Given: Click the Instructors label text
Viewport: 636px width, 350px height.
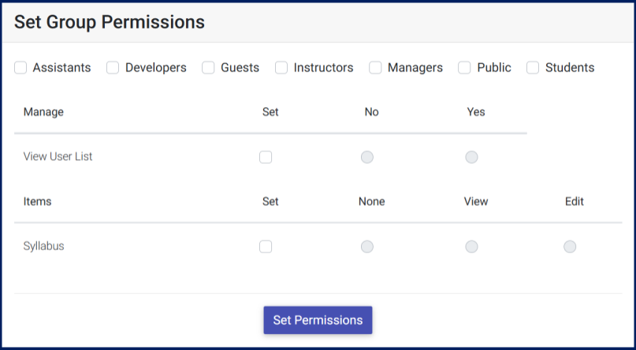Looking at the screenshot, I should pyautogui.click(x=323, y=68).
